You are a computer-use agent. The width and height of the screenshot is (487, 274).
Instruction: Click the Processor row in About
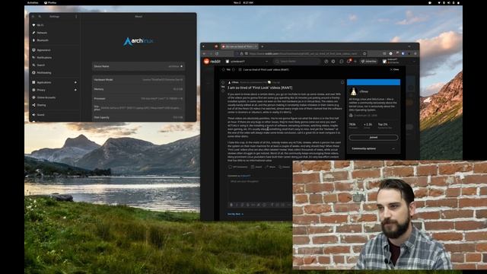click(138, 98)
